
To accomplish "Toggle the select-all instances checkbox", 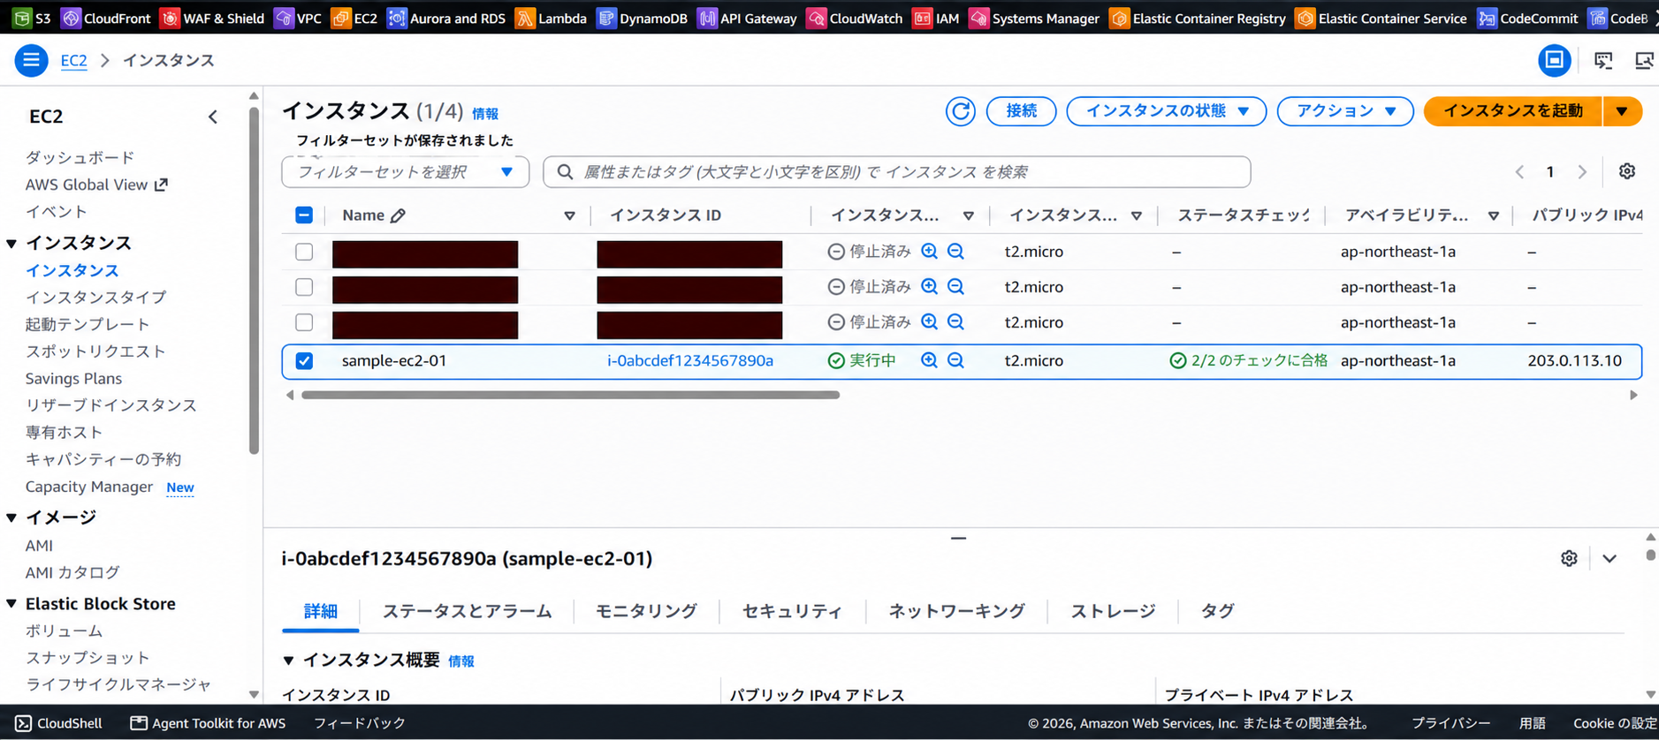I will pos(303,215).
